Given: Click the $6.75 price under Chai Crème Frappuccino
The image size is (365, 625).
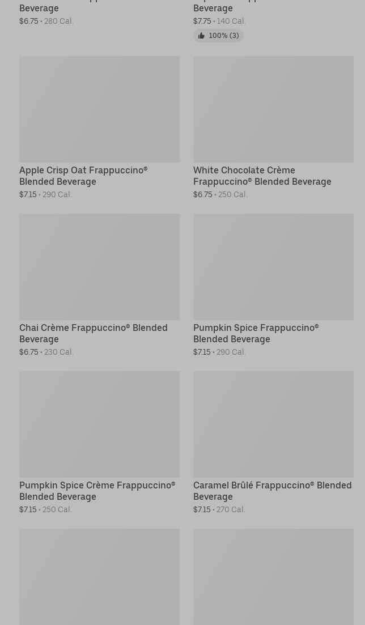Looking at the screenshot, I should (29, 352).
